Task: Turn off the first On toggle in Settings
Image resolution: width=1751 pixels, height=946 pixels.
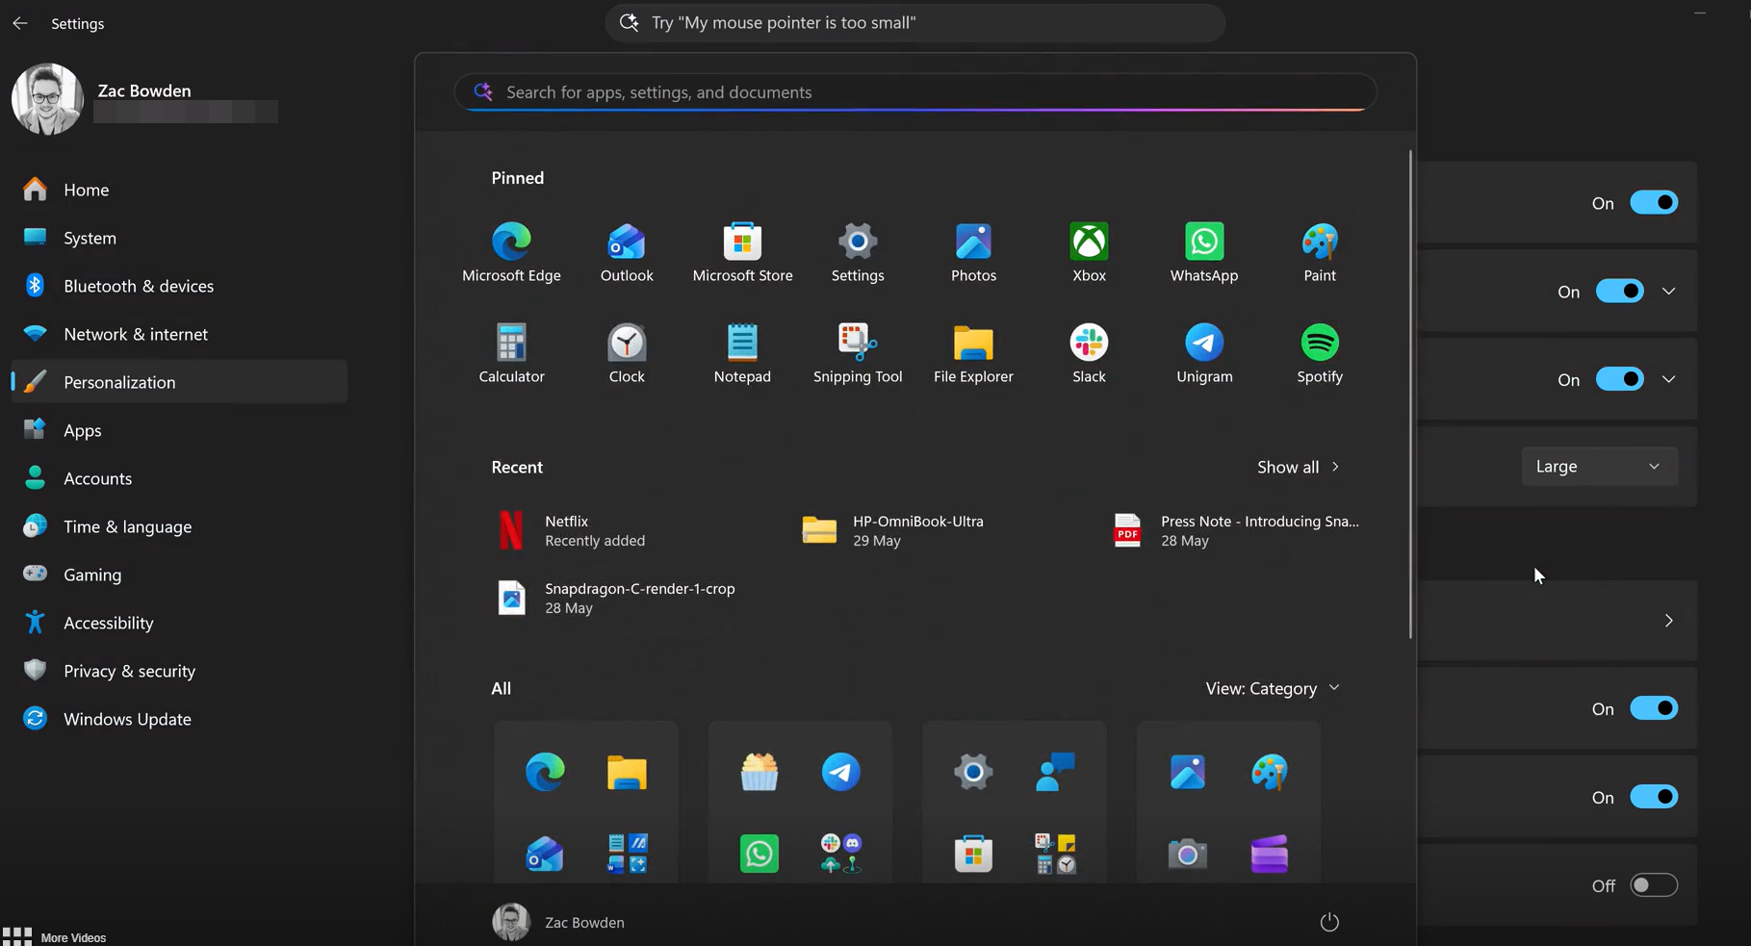Action: point(1654,203)
